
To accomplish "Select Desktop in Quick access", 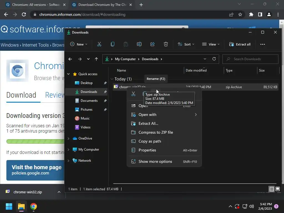I will (x=87, y=83).
